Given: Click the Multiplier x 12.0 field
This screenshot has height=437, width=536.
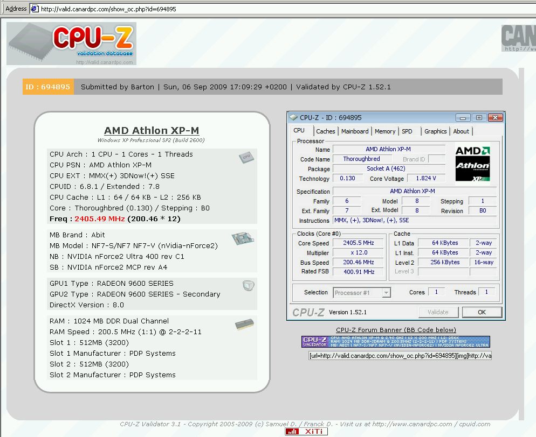Looking at the screenshot, I should (x=358, y=253).
